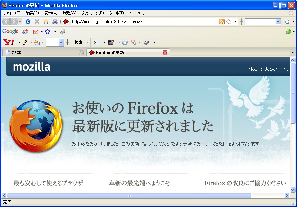Expand the blue star bookmarks dropdown arrow
The image size is (297, 207).
tap(55, 32)
